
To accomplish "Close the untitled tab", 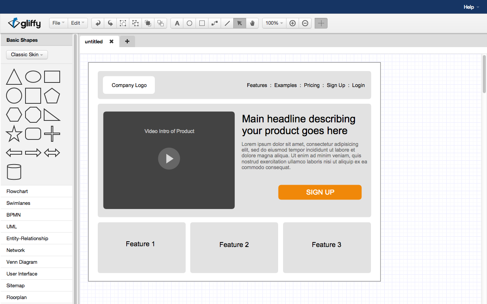I will [x=111, y=41].
